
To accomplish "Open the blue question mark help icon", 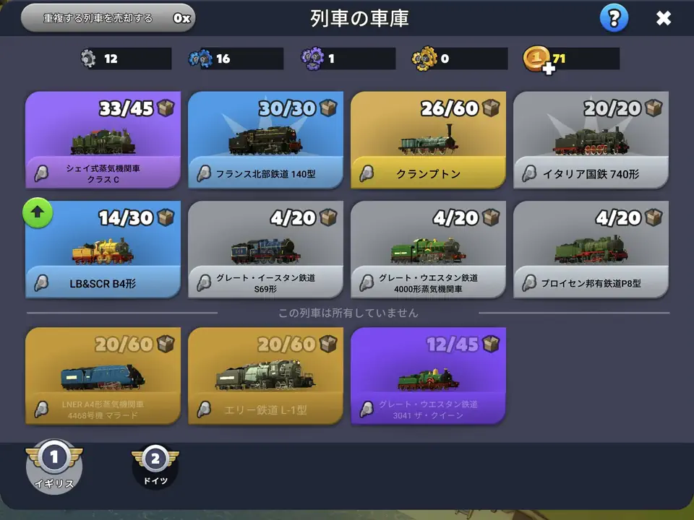I will point(614,18).
